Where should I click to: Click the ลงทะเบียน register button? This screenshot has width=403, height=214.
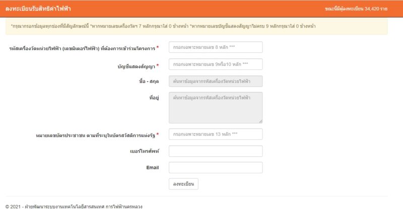(x=183, y=184)
